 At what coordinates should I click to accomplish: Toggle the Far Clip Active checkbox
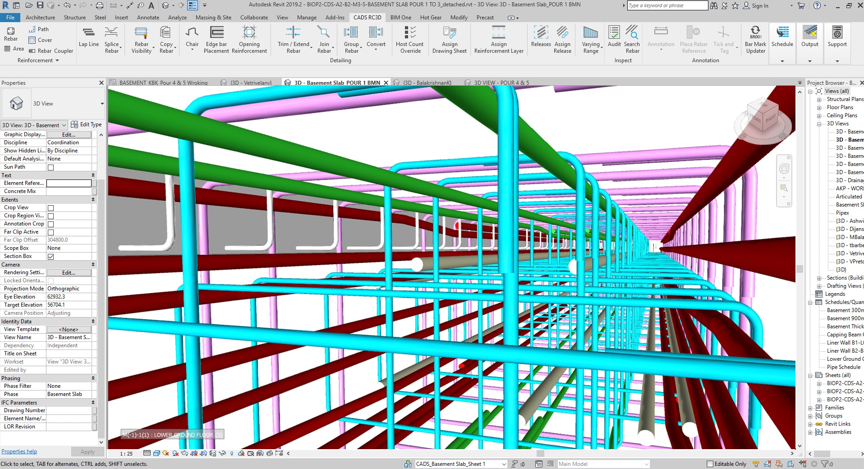pos(51,232)
